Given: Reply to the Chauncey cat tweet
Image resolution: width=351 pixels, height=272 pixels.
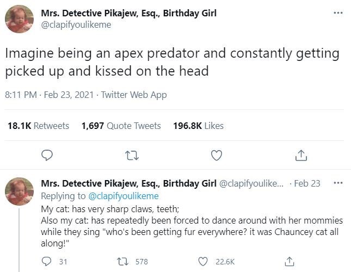Looking at the screenshot, I should (47, 262).
